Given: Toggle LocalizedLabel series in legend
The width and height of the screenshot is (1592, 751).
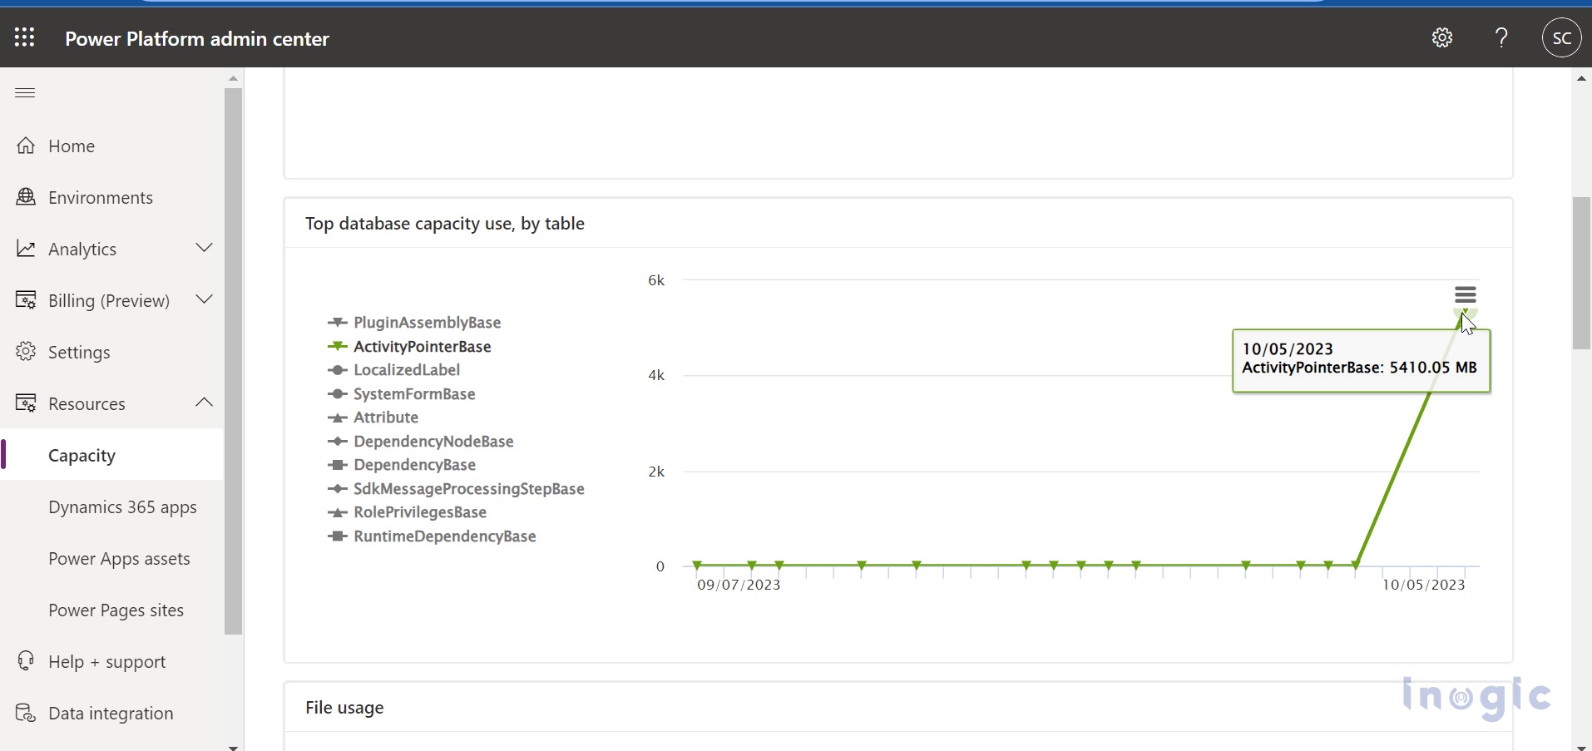Looking at the screenshot, I should click(393, 370).
